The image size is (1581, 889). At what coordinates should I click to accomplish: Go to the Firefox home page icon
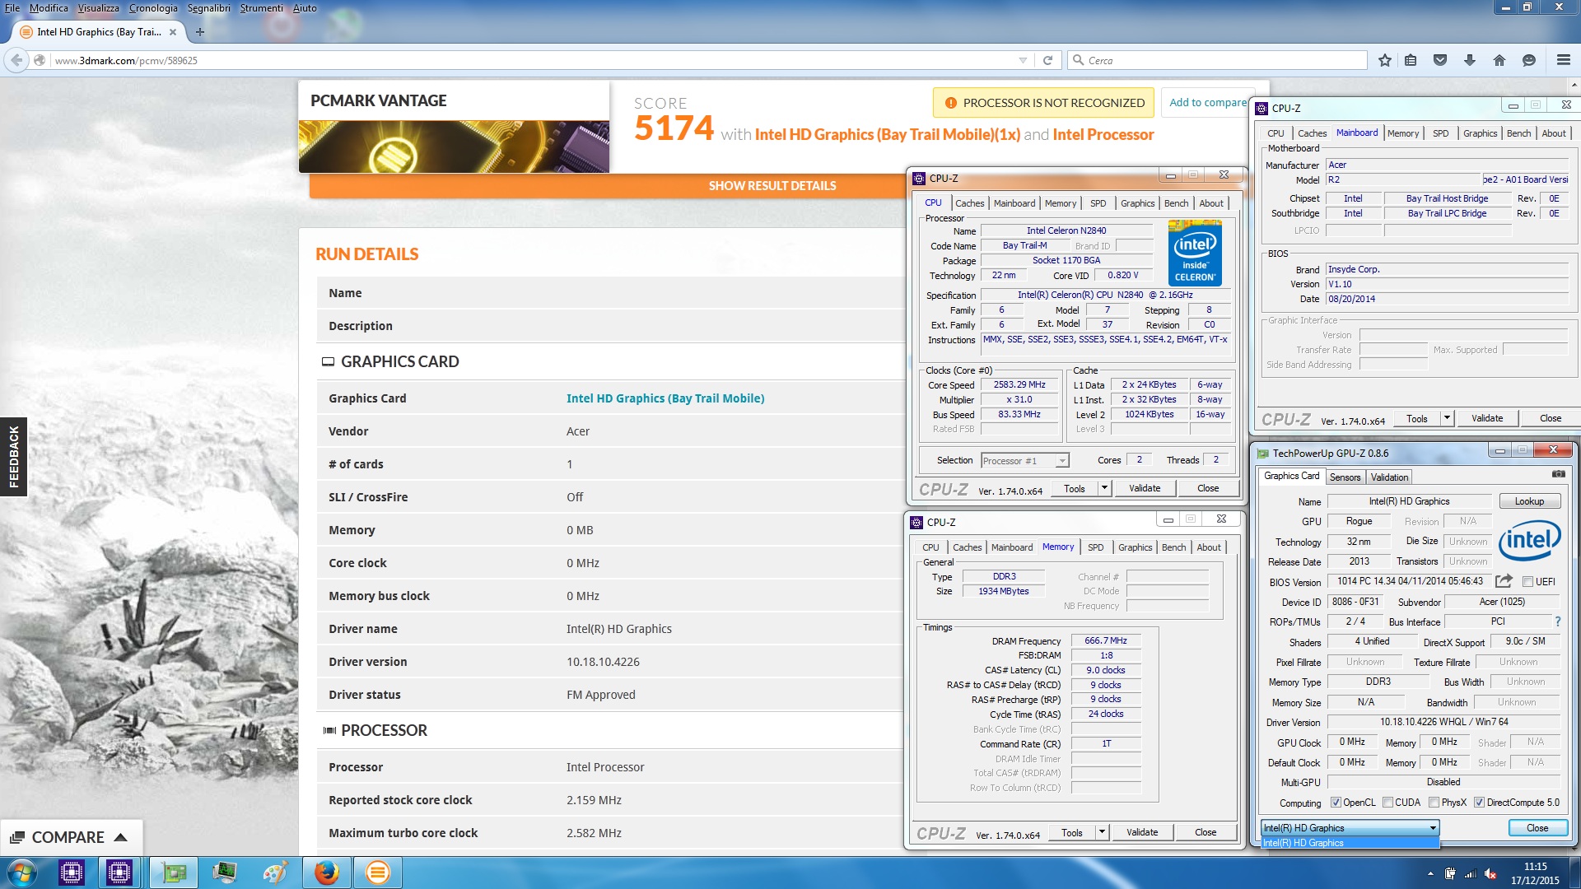click(1499, 60)
